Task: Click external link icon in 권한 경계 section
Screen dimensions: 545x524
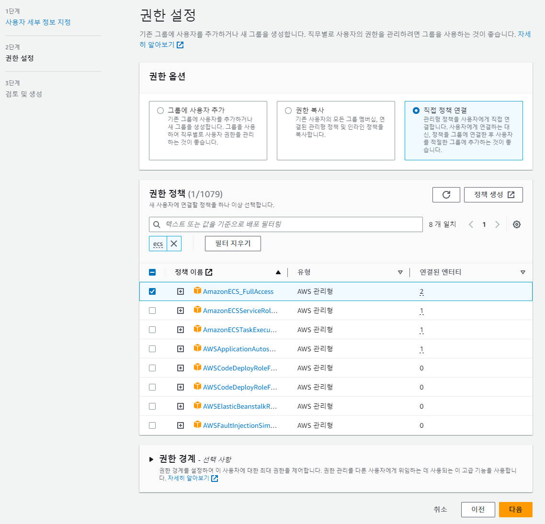Action: [x=215, y=479]
